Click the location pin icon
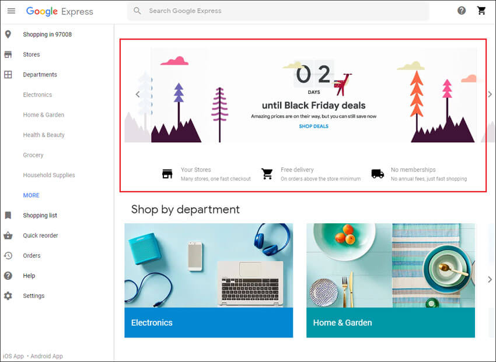 (8, 34)
